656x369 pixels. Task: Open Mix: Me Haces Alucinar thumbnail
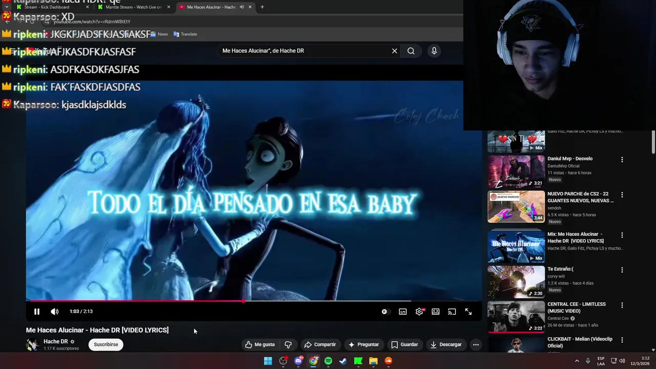pos(516,247)
